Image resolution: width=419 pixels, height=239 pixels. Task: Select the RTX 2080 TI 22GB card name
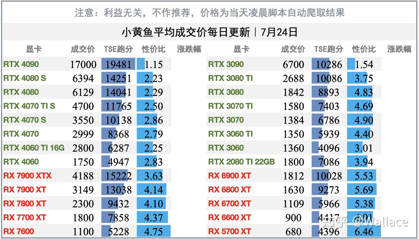(242, 162)
